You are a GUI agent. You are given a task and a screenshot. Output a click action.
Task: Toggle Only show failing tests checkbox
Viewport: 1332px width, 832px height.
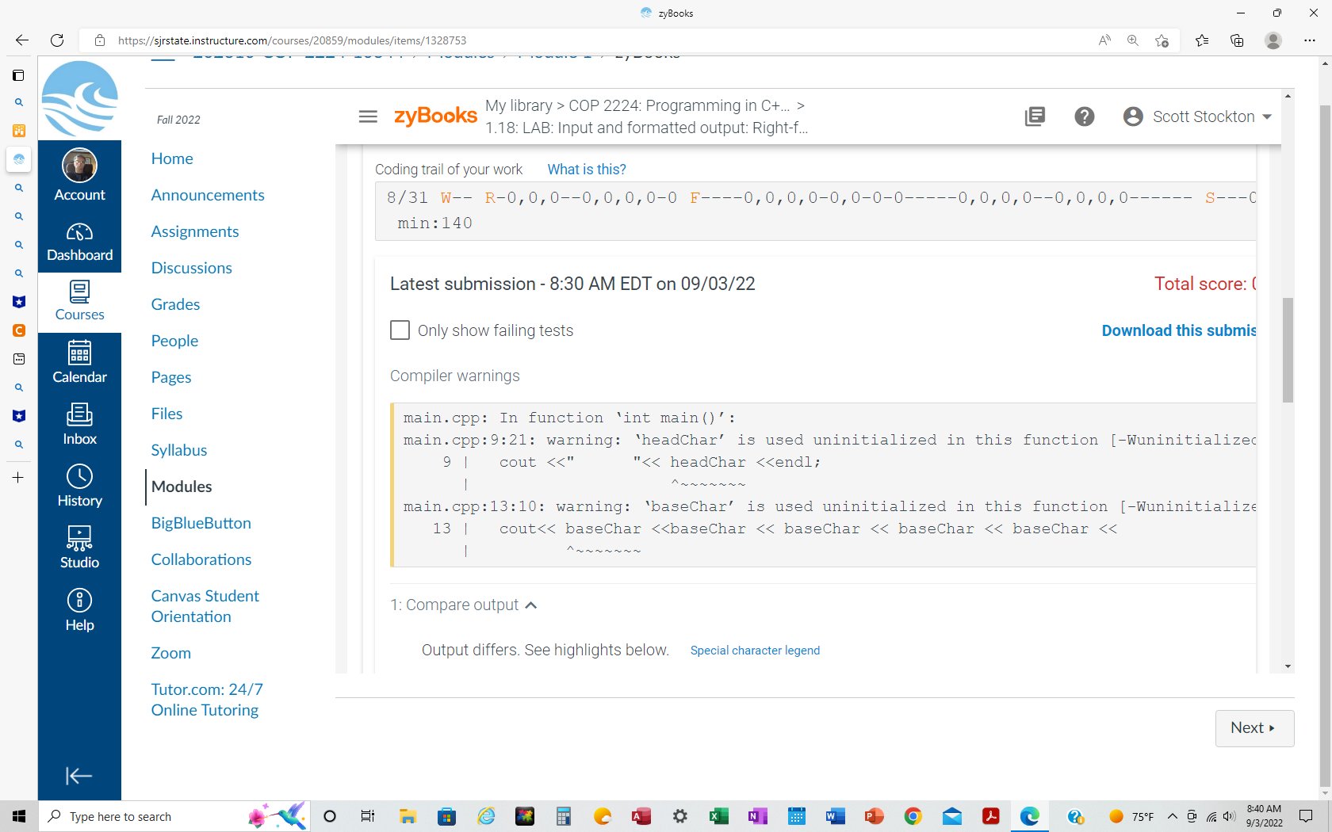400,330
